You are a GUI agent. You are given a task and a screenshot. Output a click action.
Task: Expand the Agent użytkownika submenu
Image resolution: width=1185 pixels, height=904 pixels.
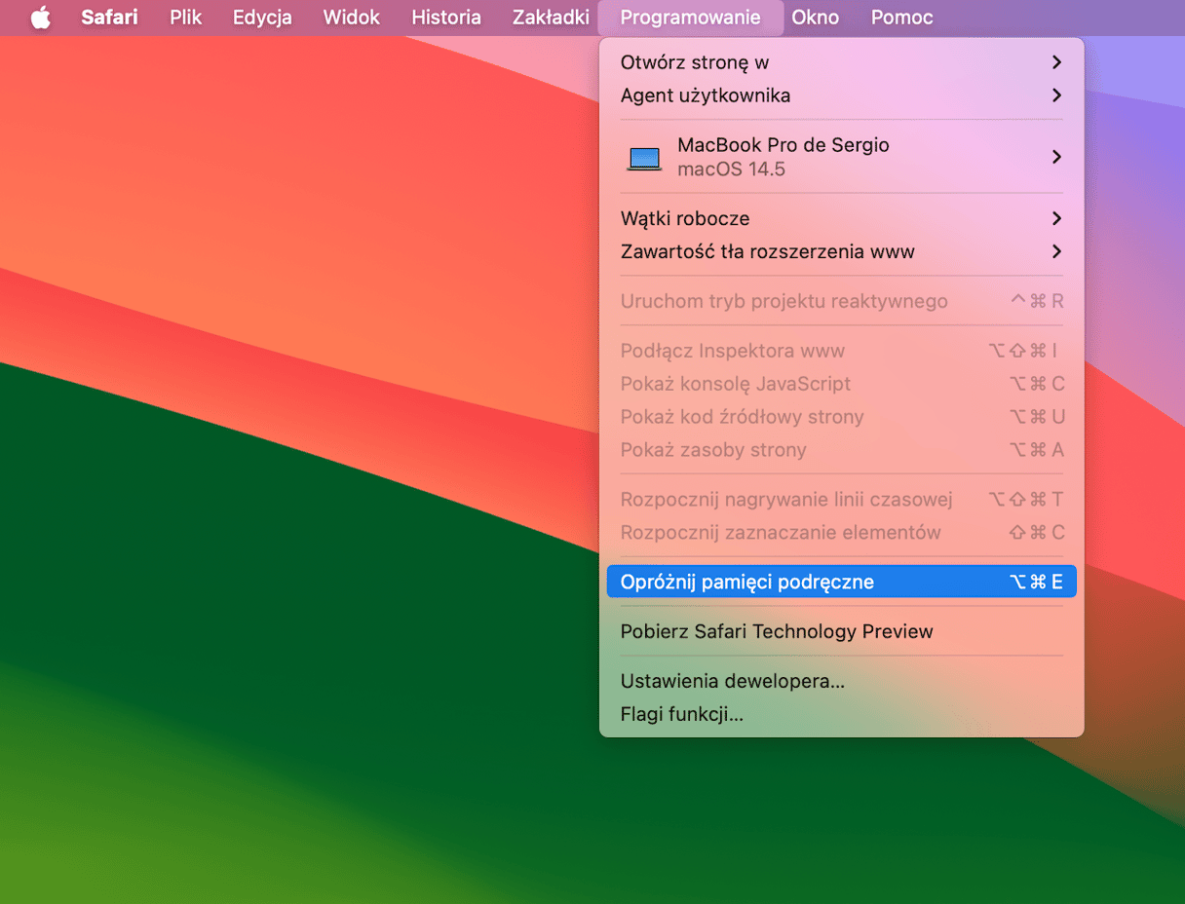[x=842, y=95]
